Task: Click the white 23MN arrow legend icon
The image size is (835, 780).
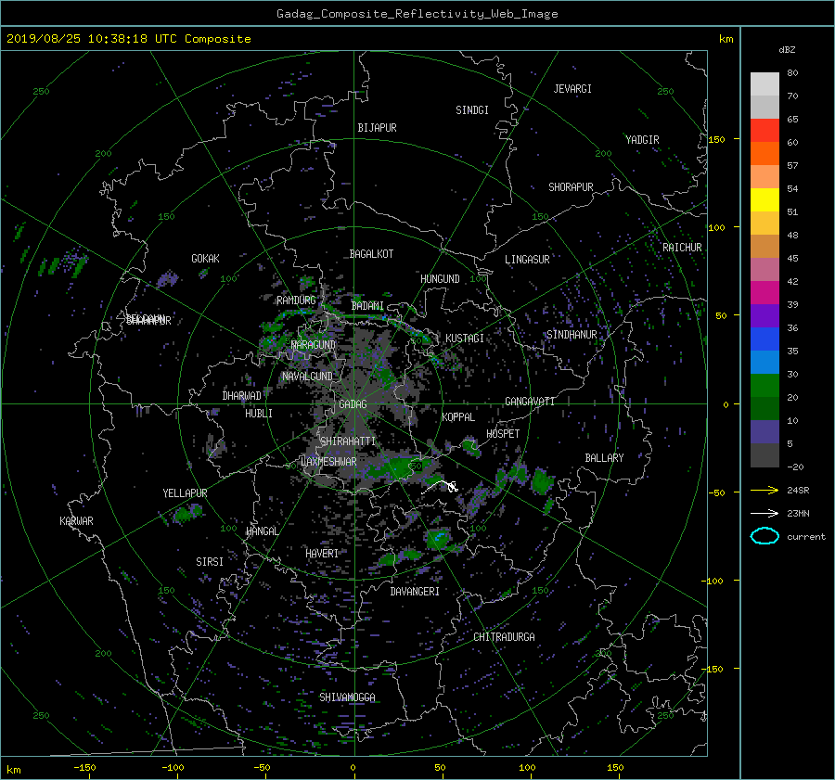Action: [764, 513]
